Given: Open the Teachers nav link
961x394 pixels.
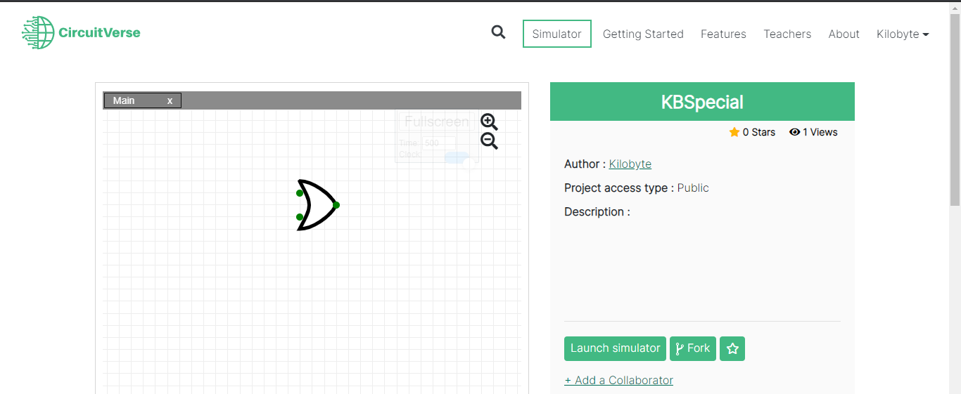Looking at the screenshot, I should click(787, 34).
